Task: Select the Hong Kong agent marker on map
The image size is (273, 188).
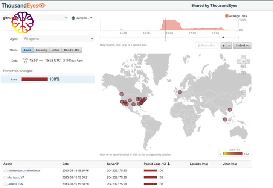Action: coord(230,109)
